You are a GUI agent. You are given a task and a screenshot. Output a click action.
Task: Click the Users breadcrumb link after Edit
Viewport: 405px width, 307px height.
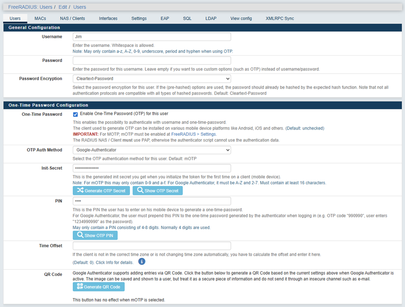pos(79,7)
